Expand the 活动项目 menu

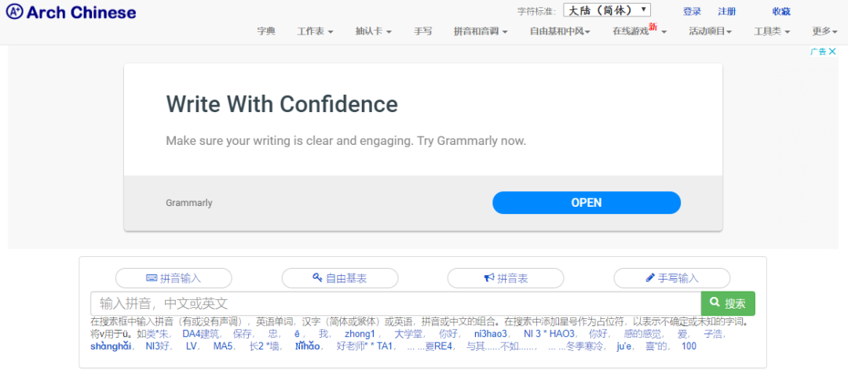click(711, 31)
